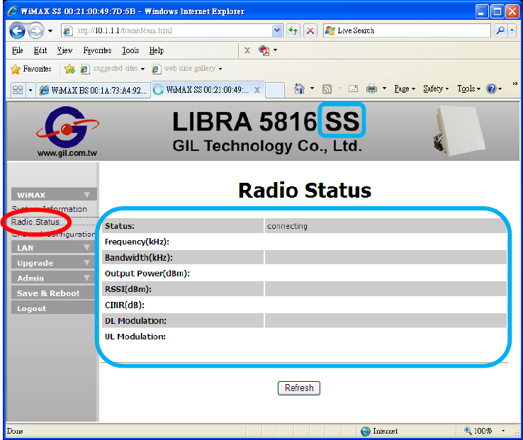This screenshot has width=523, height=440.
Task: Click the RSS feeds icon
Action: click(x=327, y=89)
